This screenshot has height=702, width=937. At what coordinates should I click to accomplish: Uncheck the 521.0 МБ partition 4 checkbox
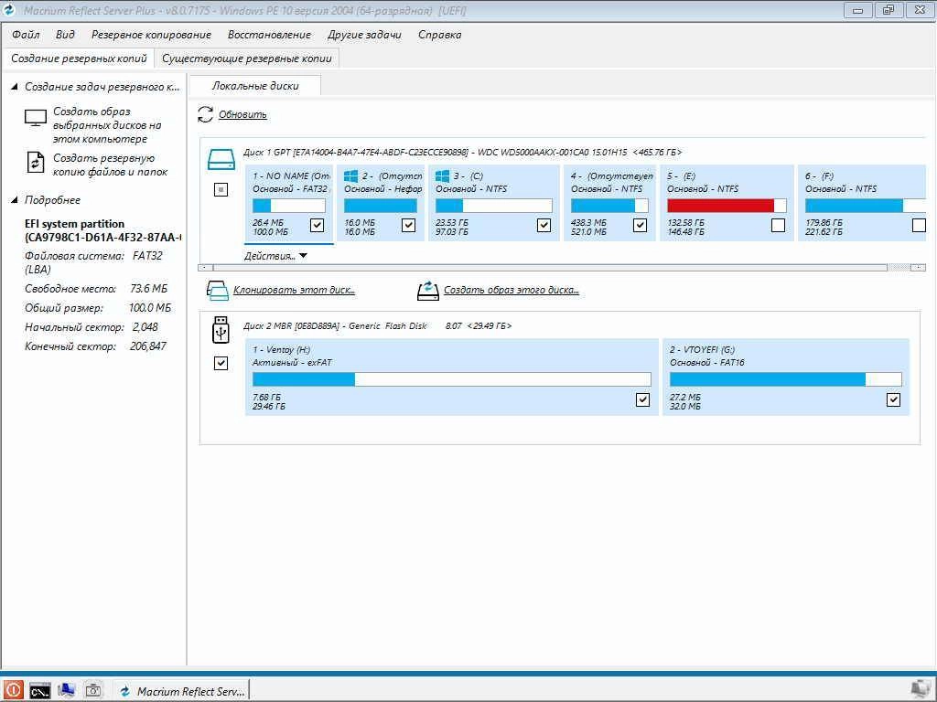pyautogui.click(x=640, y=225)
